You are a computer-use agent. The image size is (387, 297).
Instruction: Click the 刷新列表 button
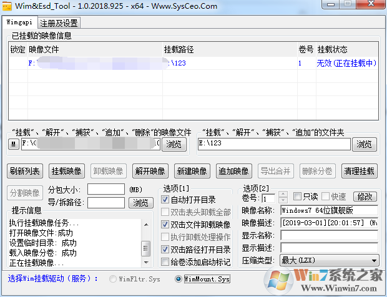(25, 171)
